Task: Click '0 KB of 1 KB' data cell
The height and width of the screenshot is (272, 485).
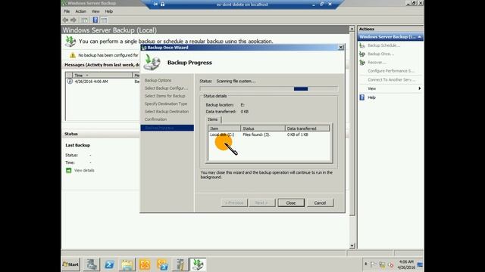Action: tap(298, 134)
